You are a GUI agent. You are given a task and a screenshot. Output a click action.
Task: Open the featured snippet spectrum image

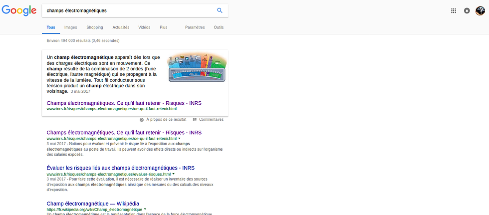[x=197, y=68]
